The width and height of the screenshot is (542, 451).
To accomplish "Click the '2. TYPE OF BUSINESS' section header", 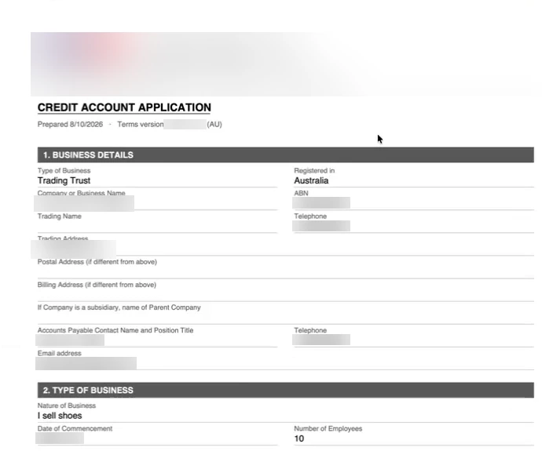I will tap(285, 391).
